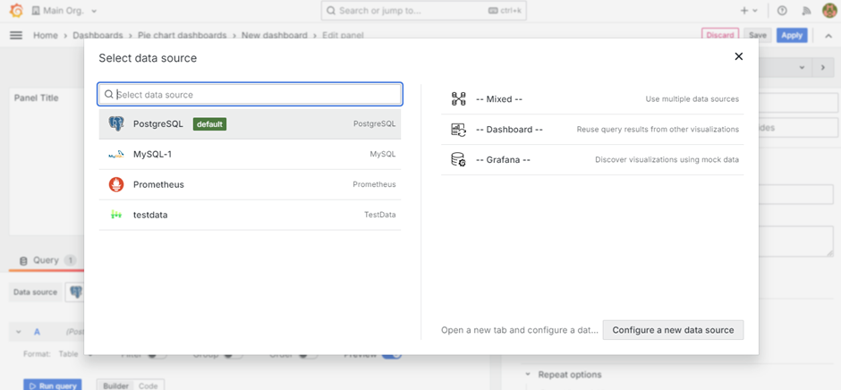Open the hamburger navigation menu
The height and width of the screenshot is (390, 841).
pyautogui.click(x=15, y=35)
